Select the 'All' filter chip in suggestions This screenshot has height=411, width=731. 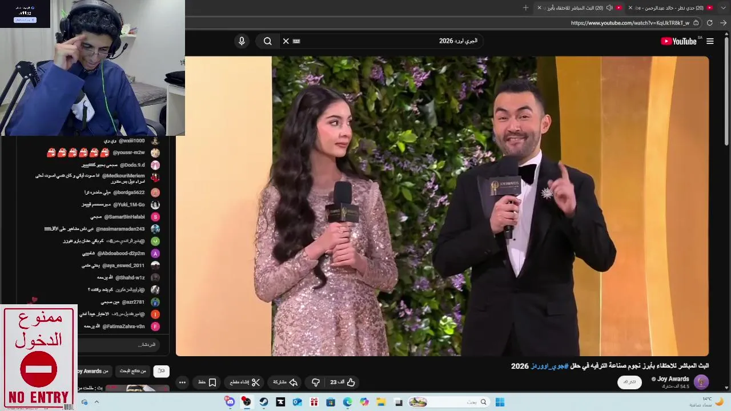(161, 371)
